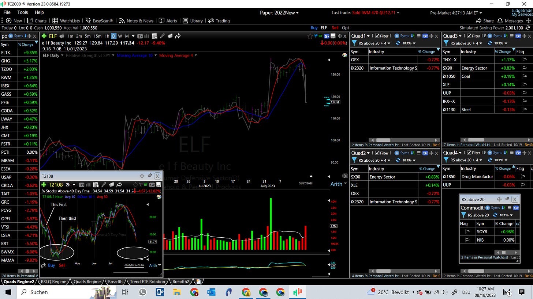Click the share arrow on ELF chart toolbar
The image size is (533, 299).
click(178, 36)
